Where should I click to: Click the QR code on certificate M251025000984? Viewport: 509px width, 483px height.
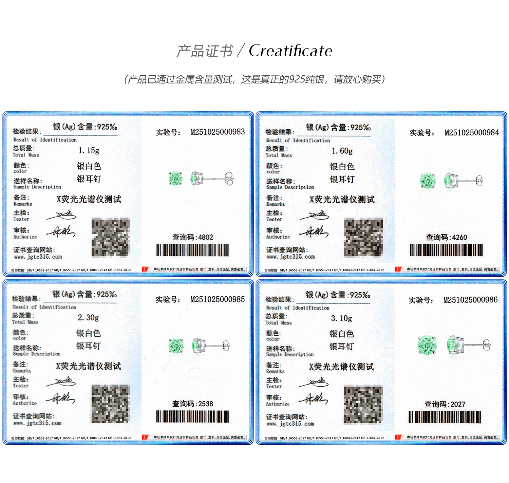[x=363, y=238]
